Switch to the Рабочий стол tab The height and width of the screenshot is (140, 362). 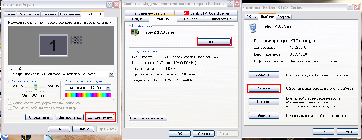click(28, 14)
